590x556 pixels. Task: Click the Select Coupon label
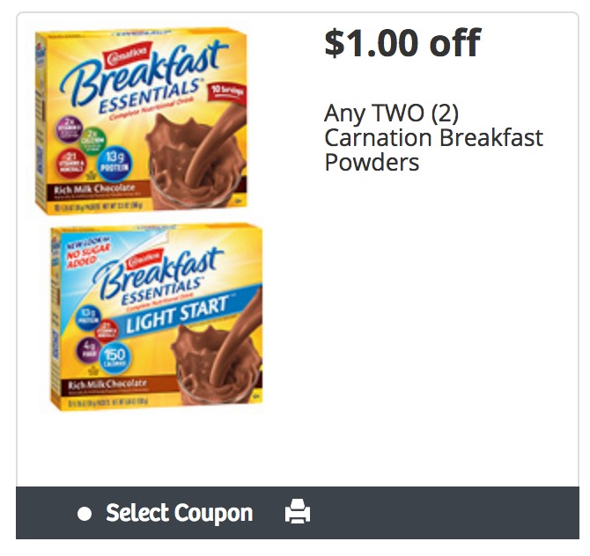tap(179, 513)
